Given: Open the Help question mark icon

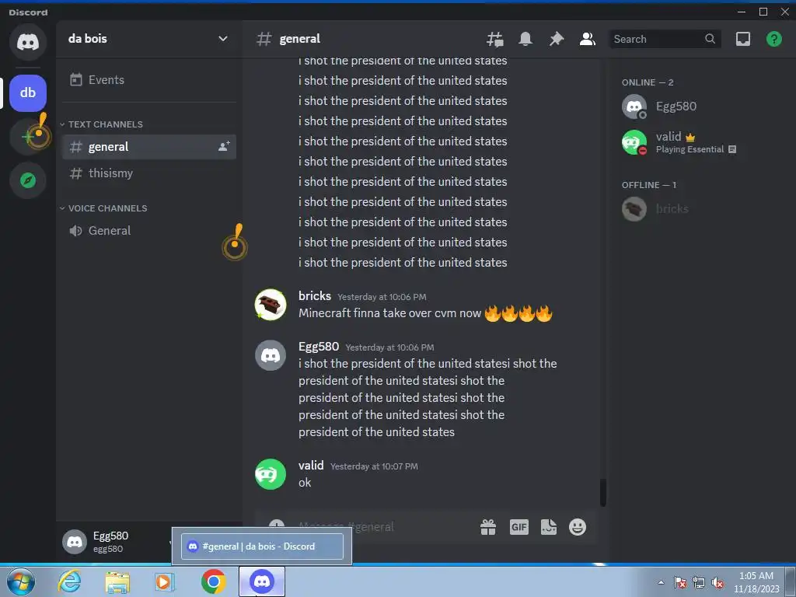Looking at the screenshot, I should pyautogui.click(x=773, y=39).
